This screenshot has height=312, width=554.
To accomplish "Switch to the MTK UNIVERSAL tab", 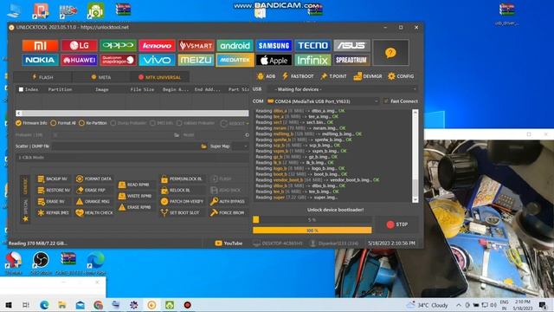I will pos(159,77).
